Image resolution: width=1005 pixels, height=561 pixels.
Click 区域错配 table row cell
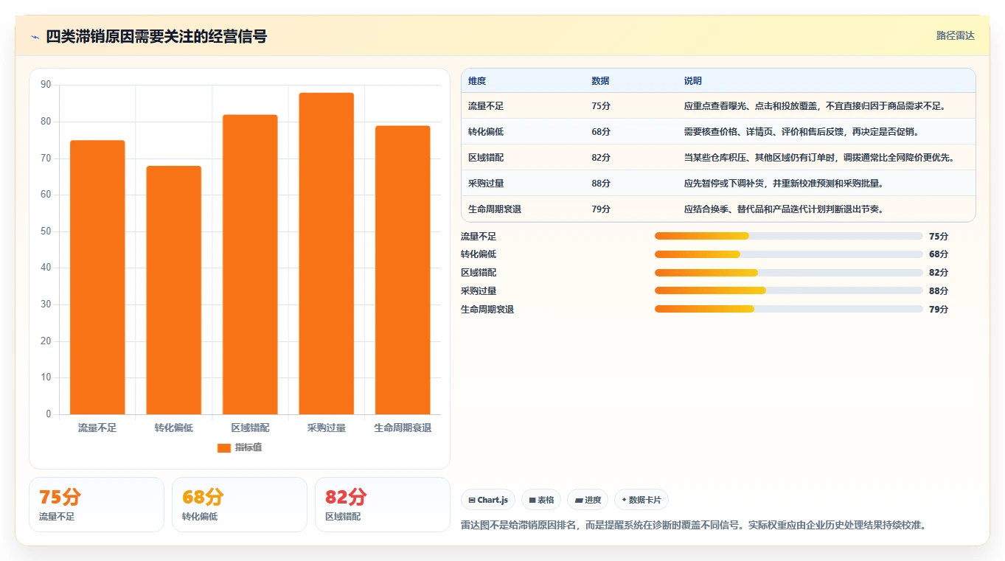486,158
